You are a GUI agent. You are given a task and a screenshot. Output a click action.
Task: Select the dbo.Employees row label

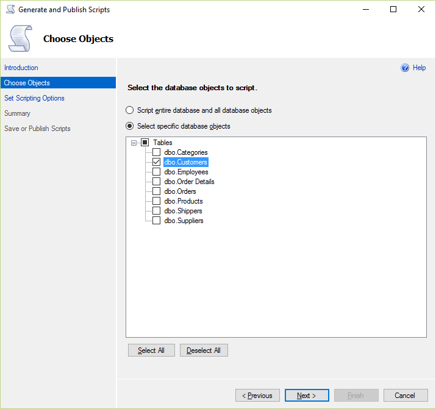tap(186, 172)
